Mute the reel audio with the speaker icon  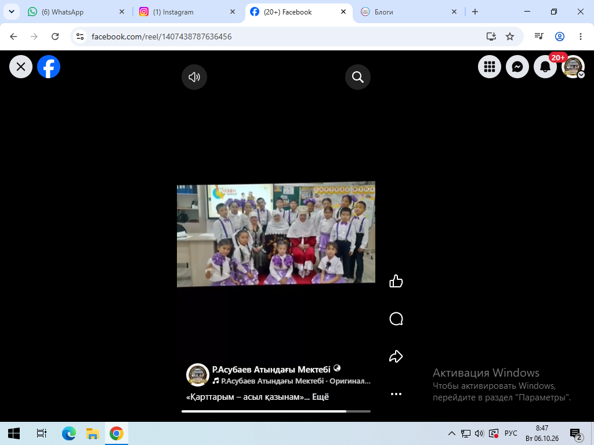coord(194,77)
